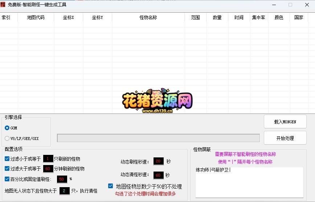
Task: Focus the filter count field showing 1
Action: pyautogui.click(x=48, y=158)
